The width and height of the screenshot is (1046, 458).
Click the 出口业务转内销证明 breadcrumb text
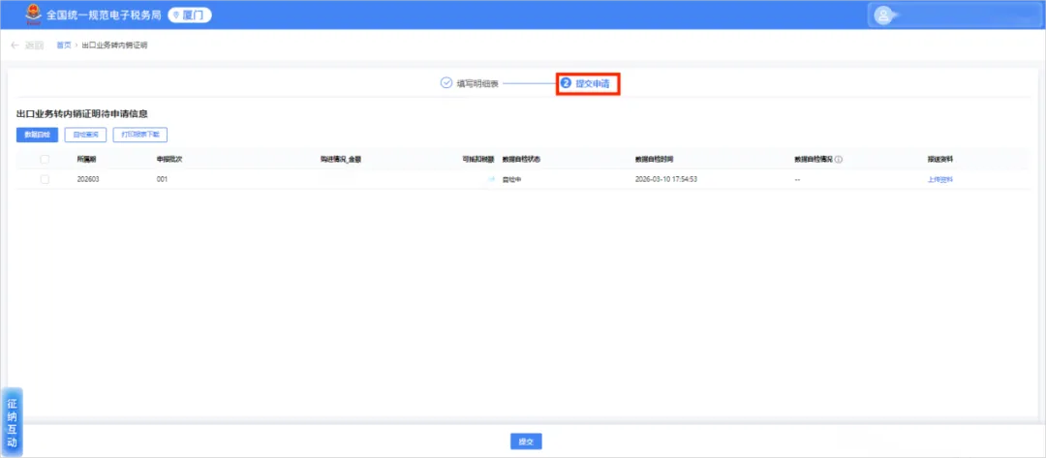click(x=114, y=46)
